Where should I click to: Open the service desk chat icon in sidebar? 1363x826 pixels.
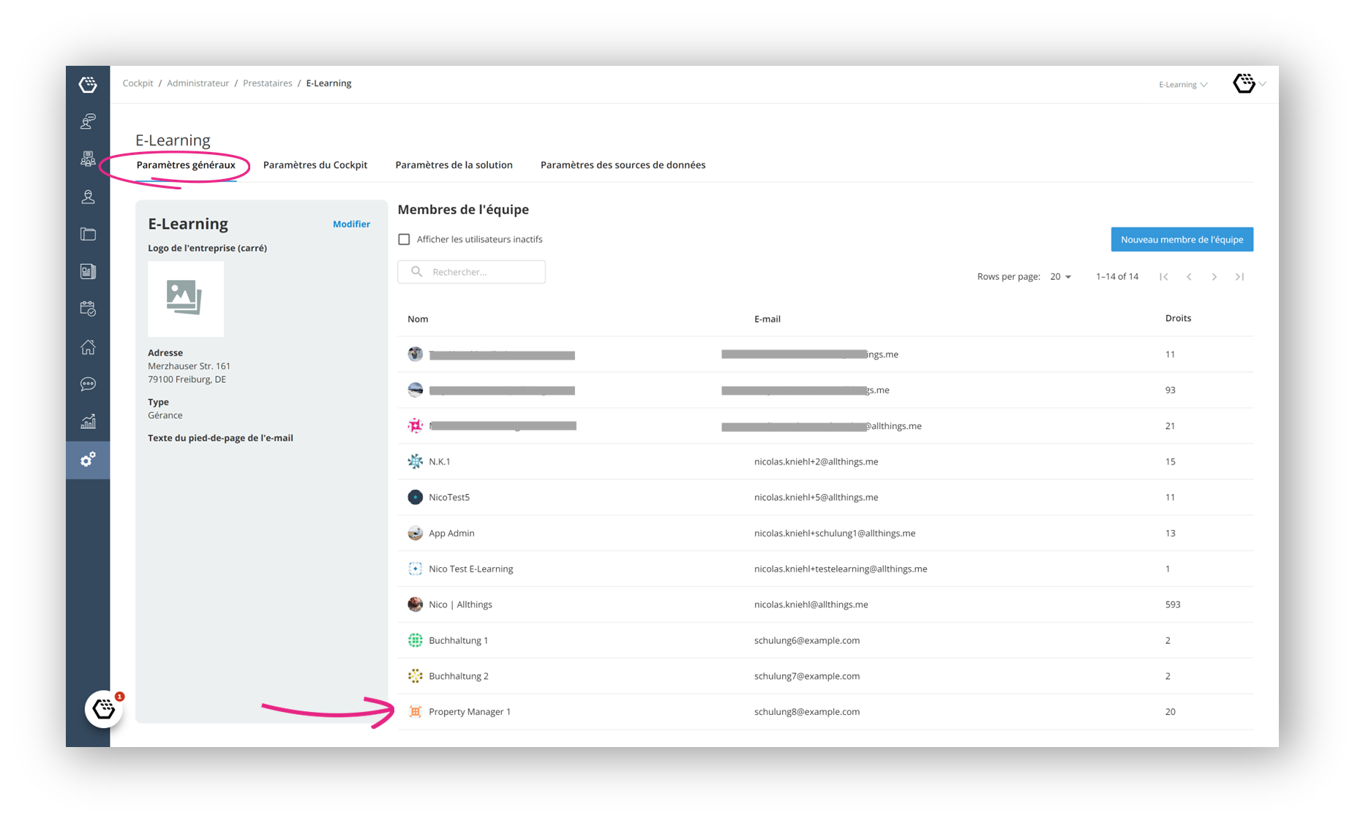coord(88,121)
